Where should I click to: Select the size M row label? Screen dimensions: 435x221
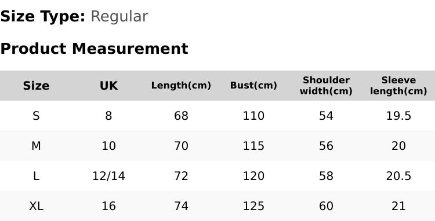[x=36, y=146]
